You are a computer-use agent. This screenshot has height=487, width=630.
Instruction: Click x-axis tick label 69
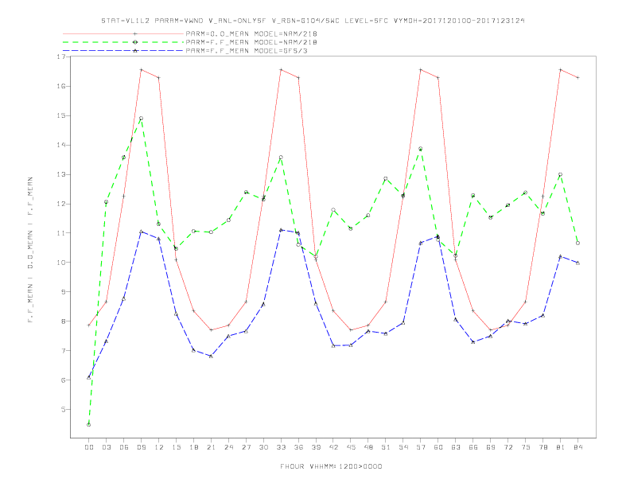(x=491, y=447)
